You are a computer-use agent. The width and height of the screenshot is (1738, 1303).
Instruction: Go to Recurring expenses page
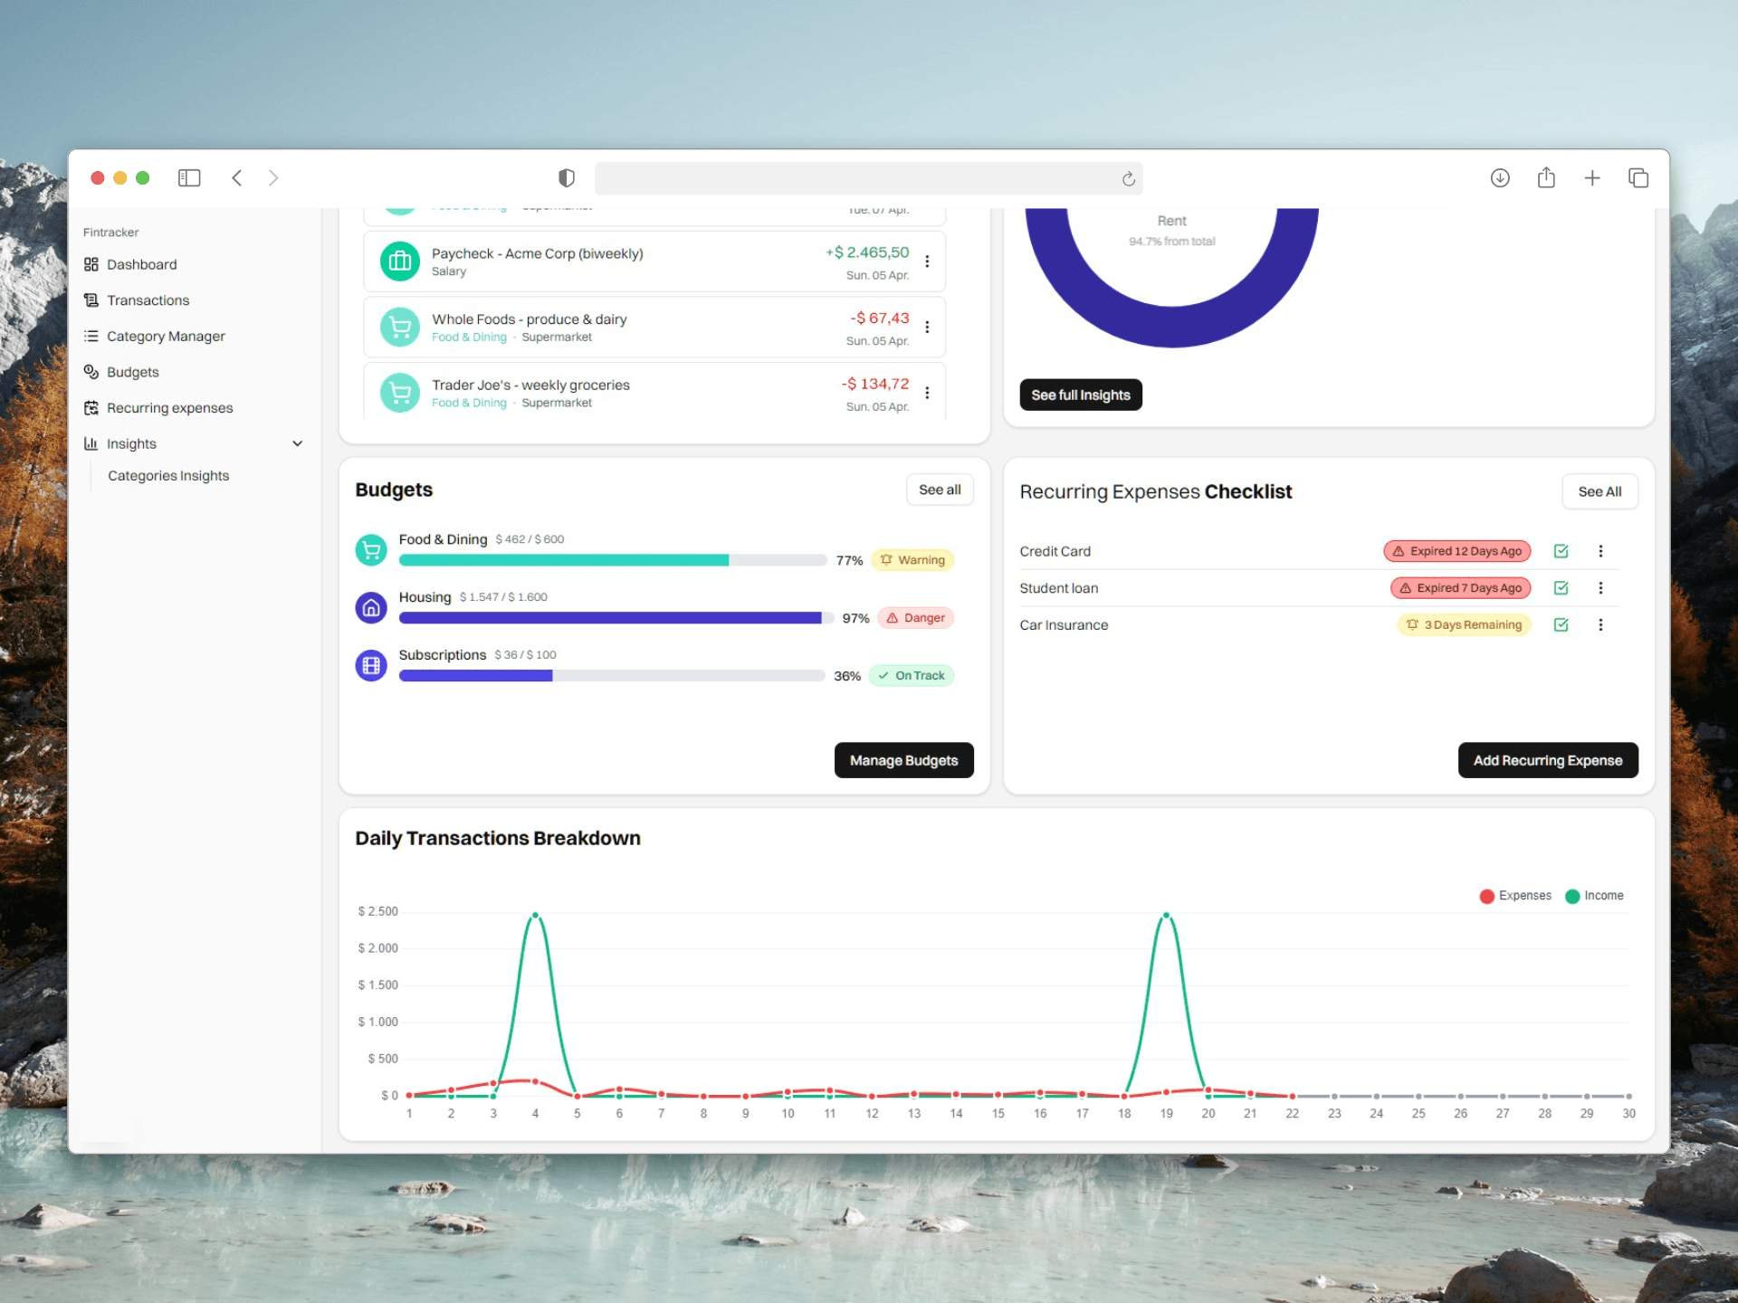[169, 408]
